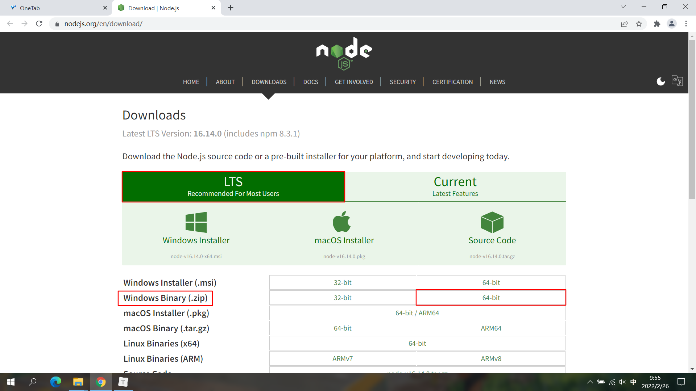Click the Windows Installer logo icon
The height and width of the screenshot is (391, 696).
196,222
